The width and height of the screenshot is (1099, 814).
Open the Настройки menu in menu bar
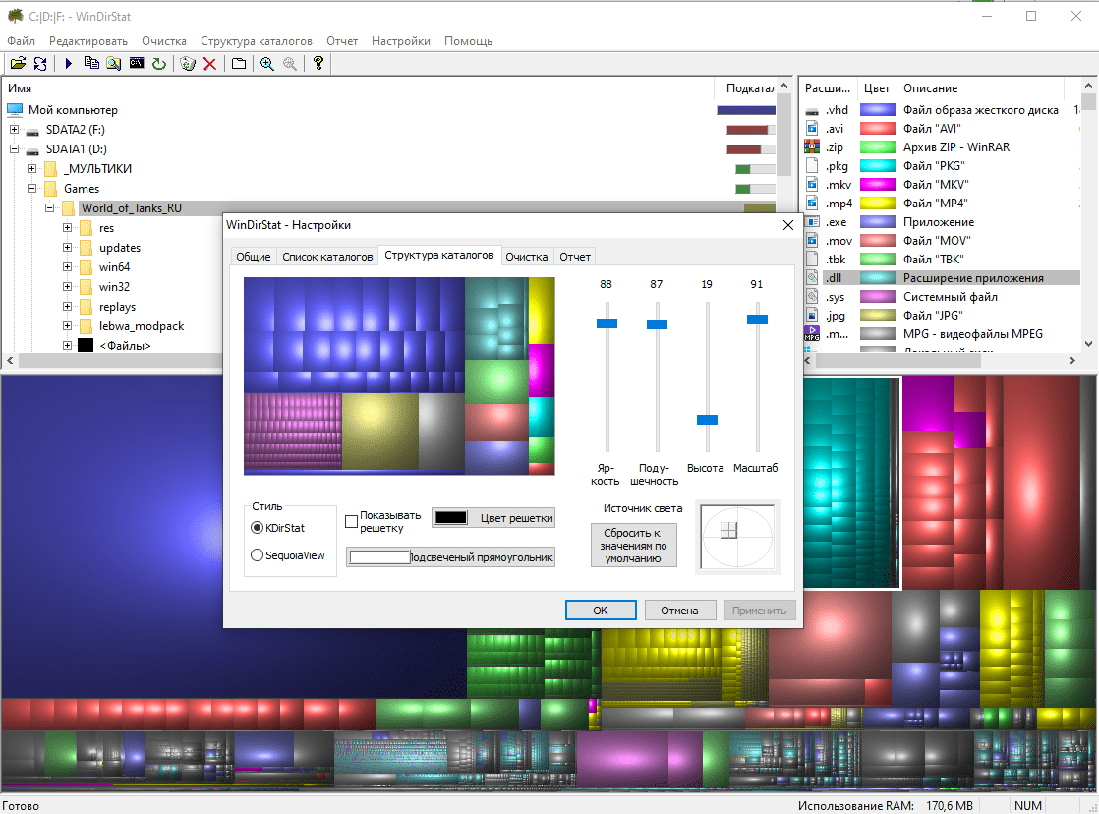[400, 41]
